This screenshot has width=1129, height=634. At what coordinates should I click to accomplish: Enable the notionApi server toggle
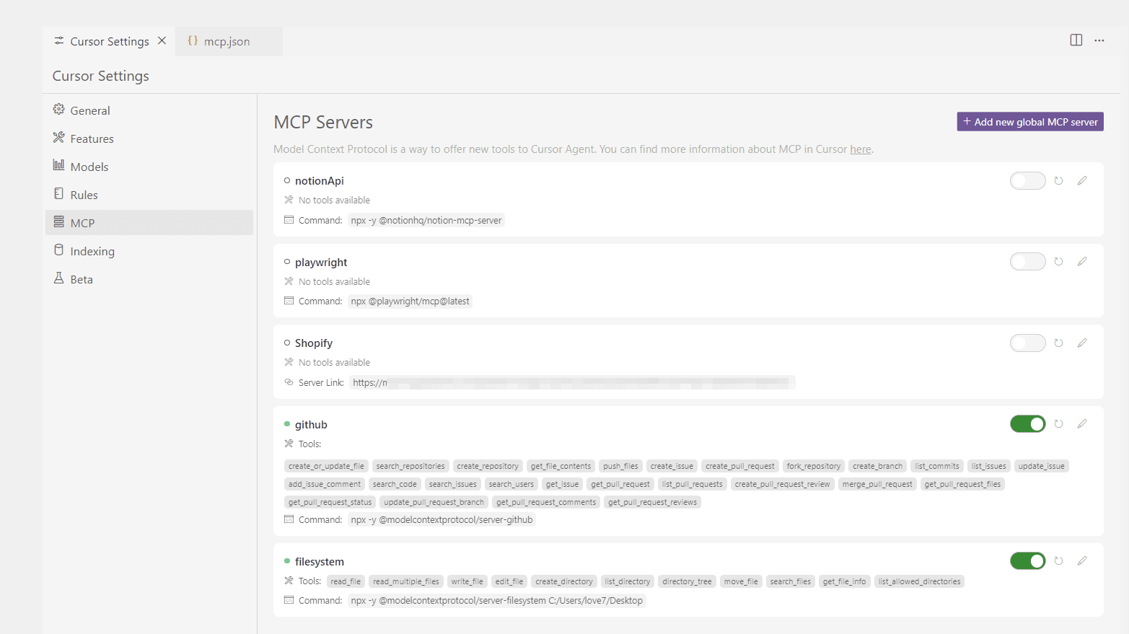1027,180
